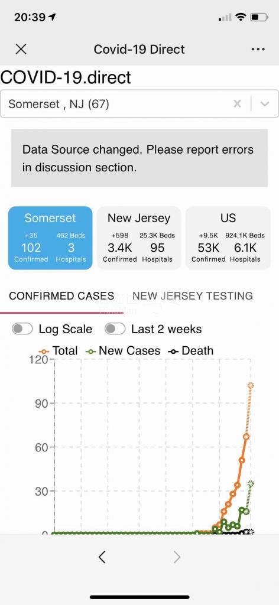Open the Somerset, NJ (67) search box
This screenshot has width=279, height=605.
pyautogui.click(x=116, y=104)
